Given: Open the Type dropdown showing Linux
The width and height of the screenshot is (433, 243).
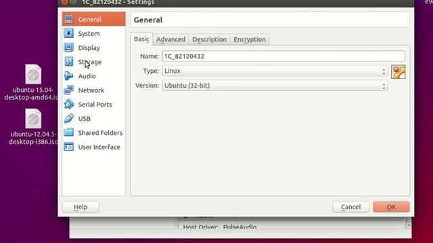Looking at the screenshot, I should [275, 71].
